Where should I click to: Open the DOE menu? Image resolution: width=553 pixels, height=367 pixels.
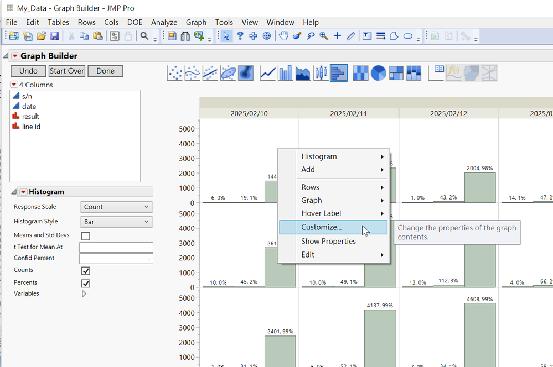tap(135, 22)
